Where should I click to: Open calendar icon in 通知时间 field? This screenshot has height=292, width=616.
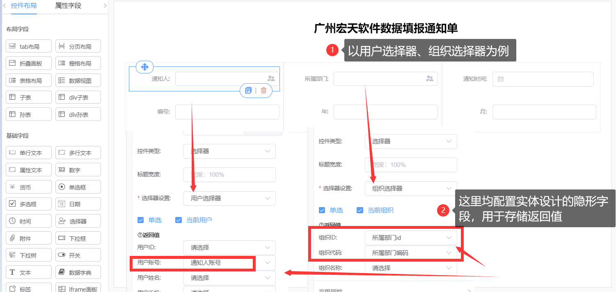[x=501, y=79]
